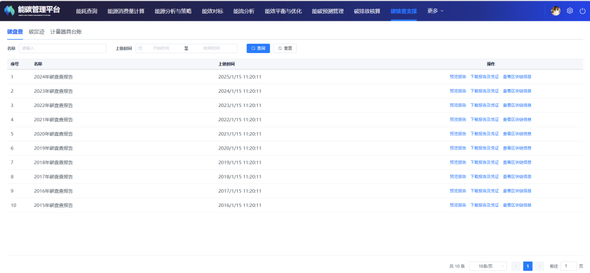
Task: Select the 2019年碳盘查报告 name cell
Action: tap(54, 148)
